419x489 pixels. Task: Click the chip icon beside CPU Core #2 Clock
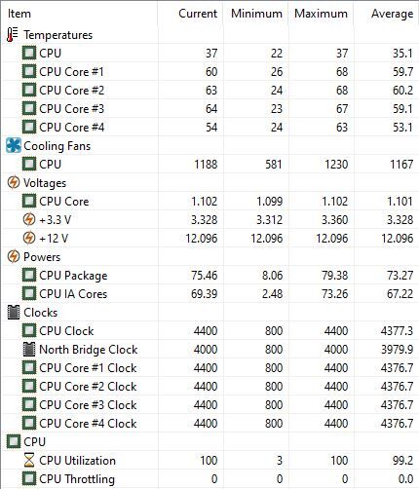point(29,386)
